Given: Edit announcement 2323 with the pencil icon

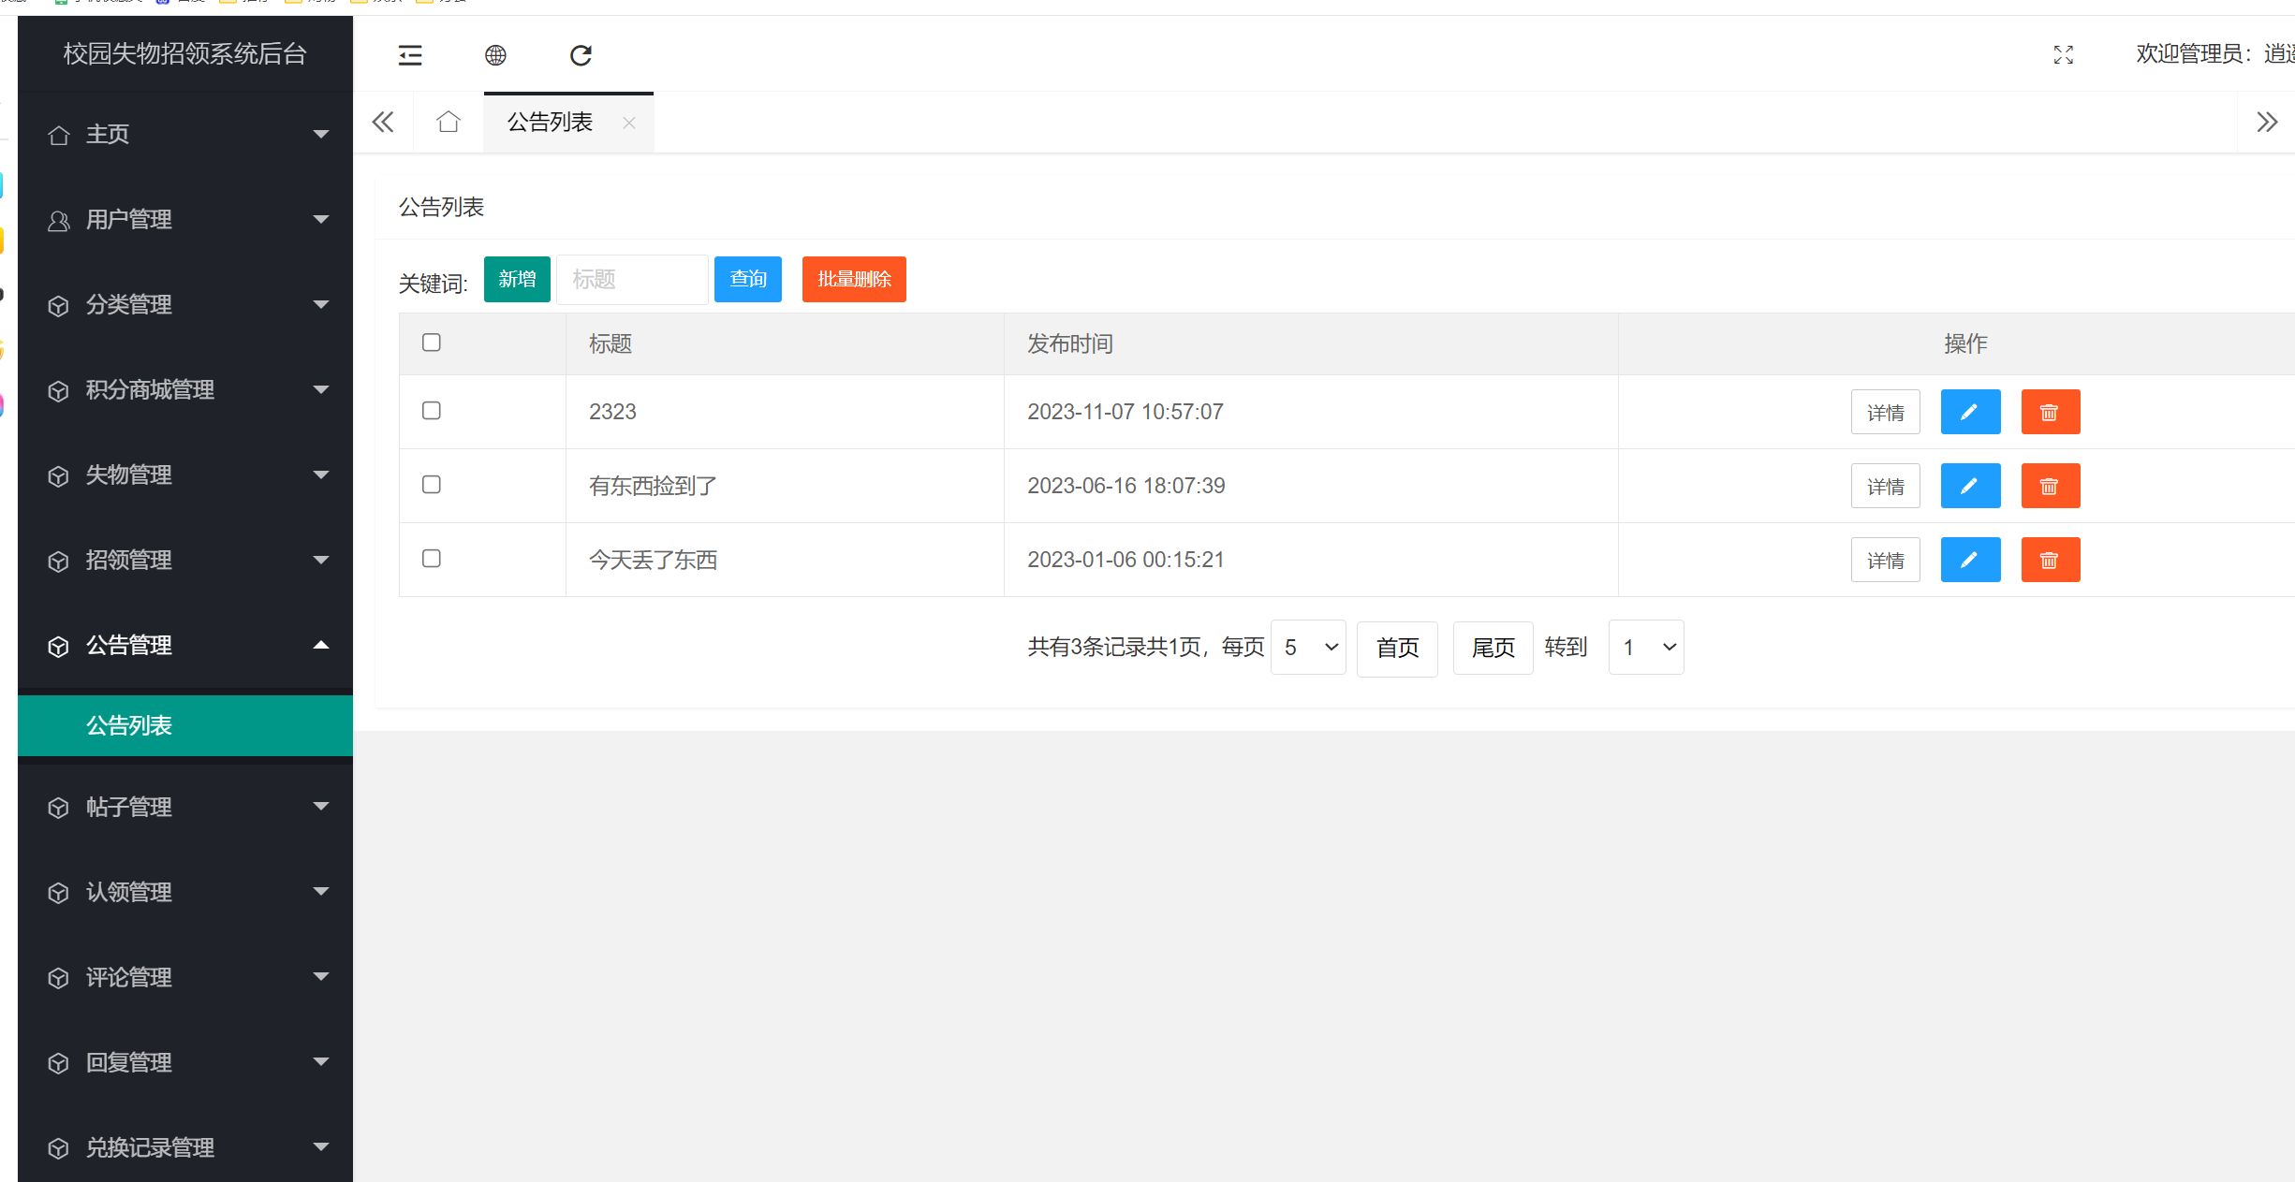Looking at the screenshot, I should [1970, 412].
